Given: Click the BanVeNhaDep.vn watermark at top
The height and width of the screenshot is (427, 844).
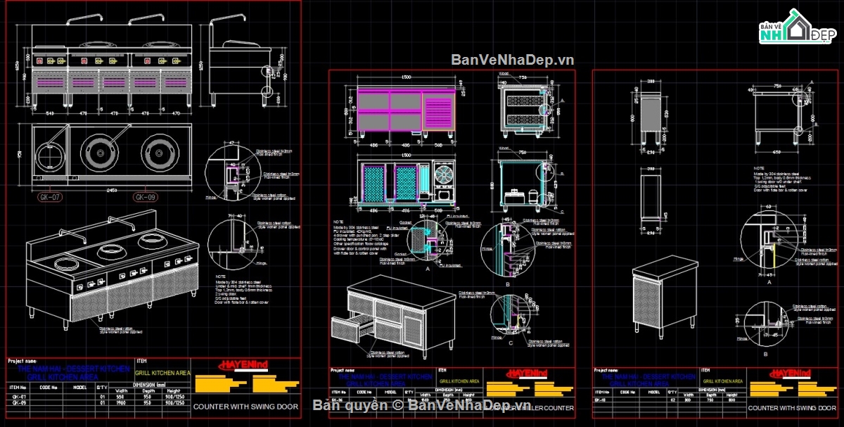Looking at the screenshot, I should point(512,60).
